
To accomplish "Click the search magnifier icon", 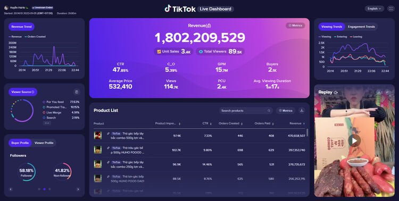I will (x=269, y=111).
